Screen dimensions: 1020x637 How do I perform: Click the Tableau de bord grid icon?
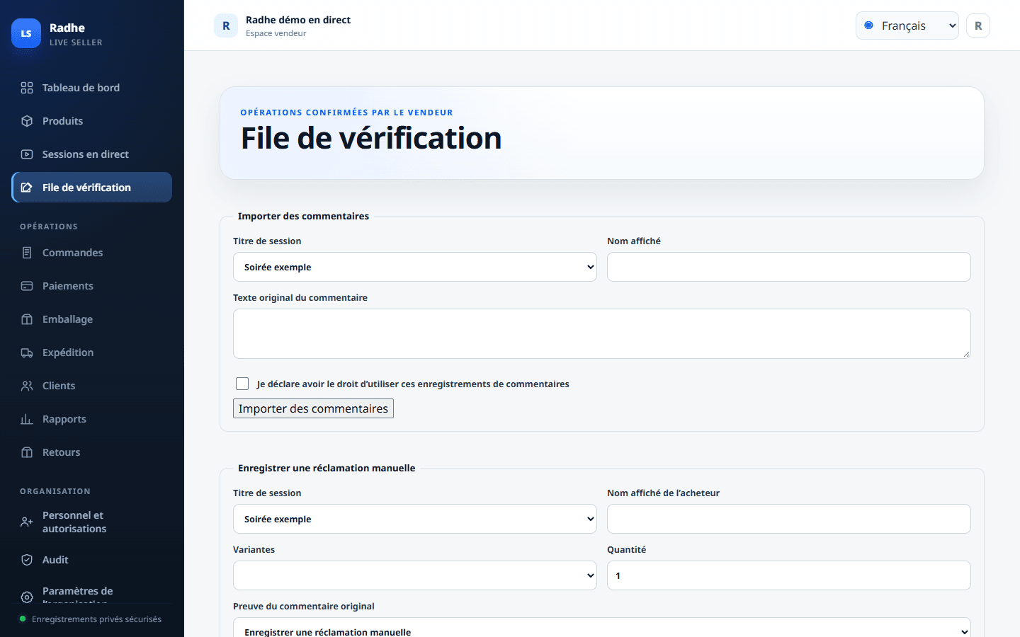[x=27, y=88]
